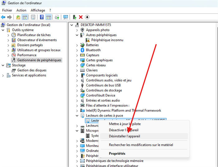Screen dimensions: 218x167
Task: Click the Scan for hardware monitor icon
Action: point(65,17)
